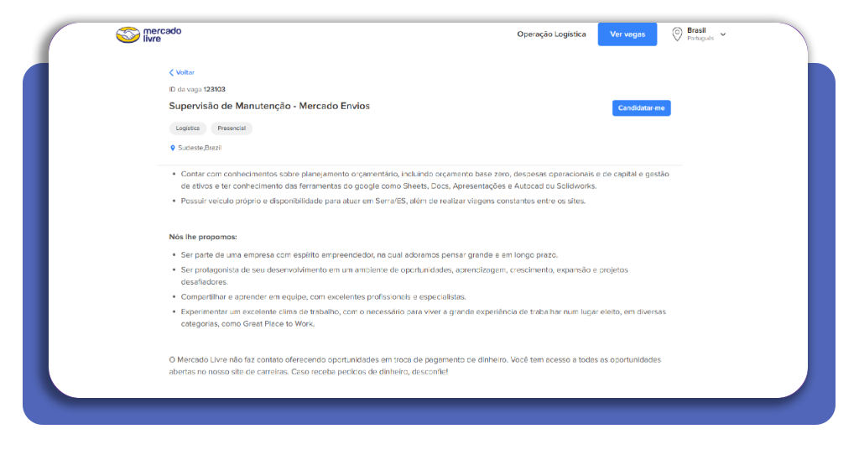Expand the Brasil language dropdown chevron

pyautogui.click(x=722, y=34)
